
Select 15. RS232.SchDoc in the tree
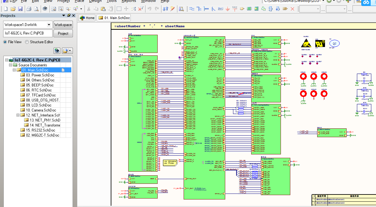(x=40, y=130)
